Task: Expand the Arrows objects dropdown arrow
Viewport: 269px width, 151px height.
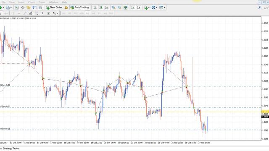Action: click(58, 13)
